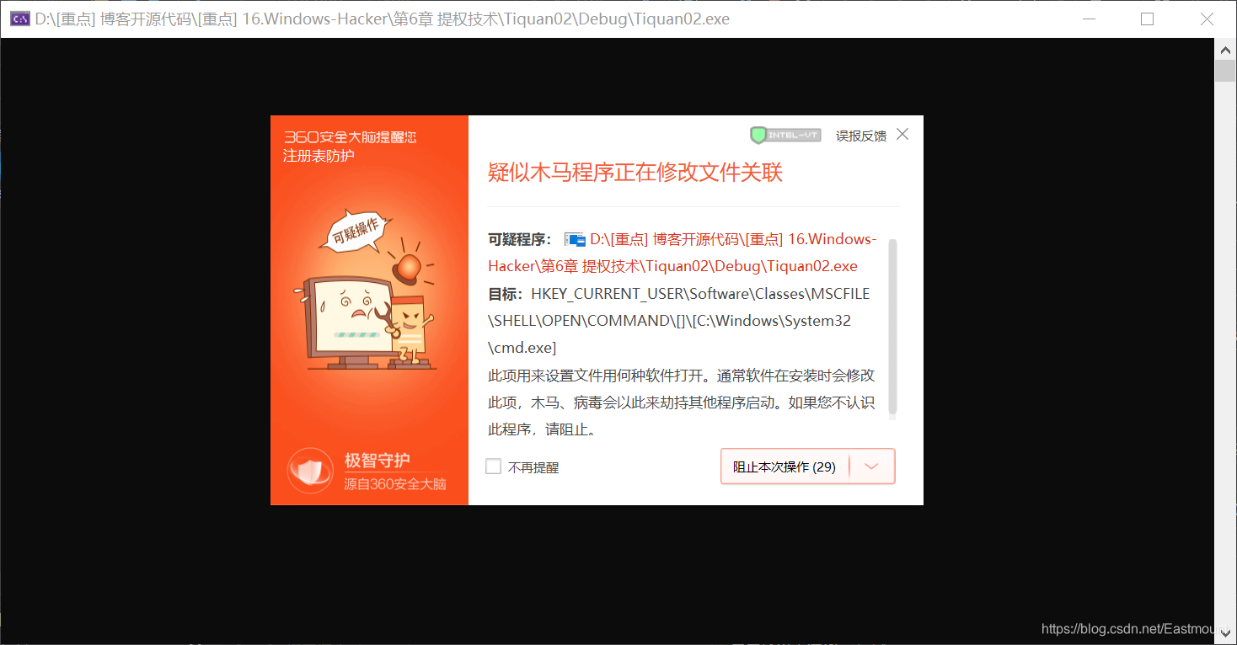Click the green INTEL-VT shield badge
1237x645 pixels.
[784, 134]
